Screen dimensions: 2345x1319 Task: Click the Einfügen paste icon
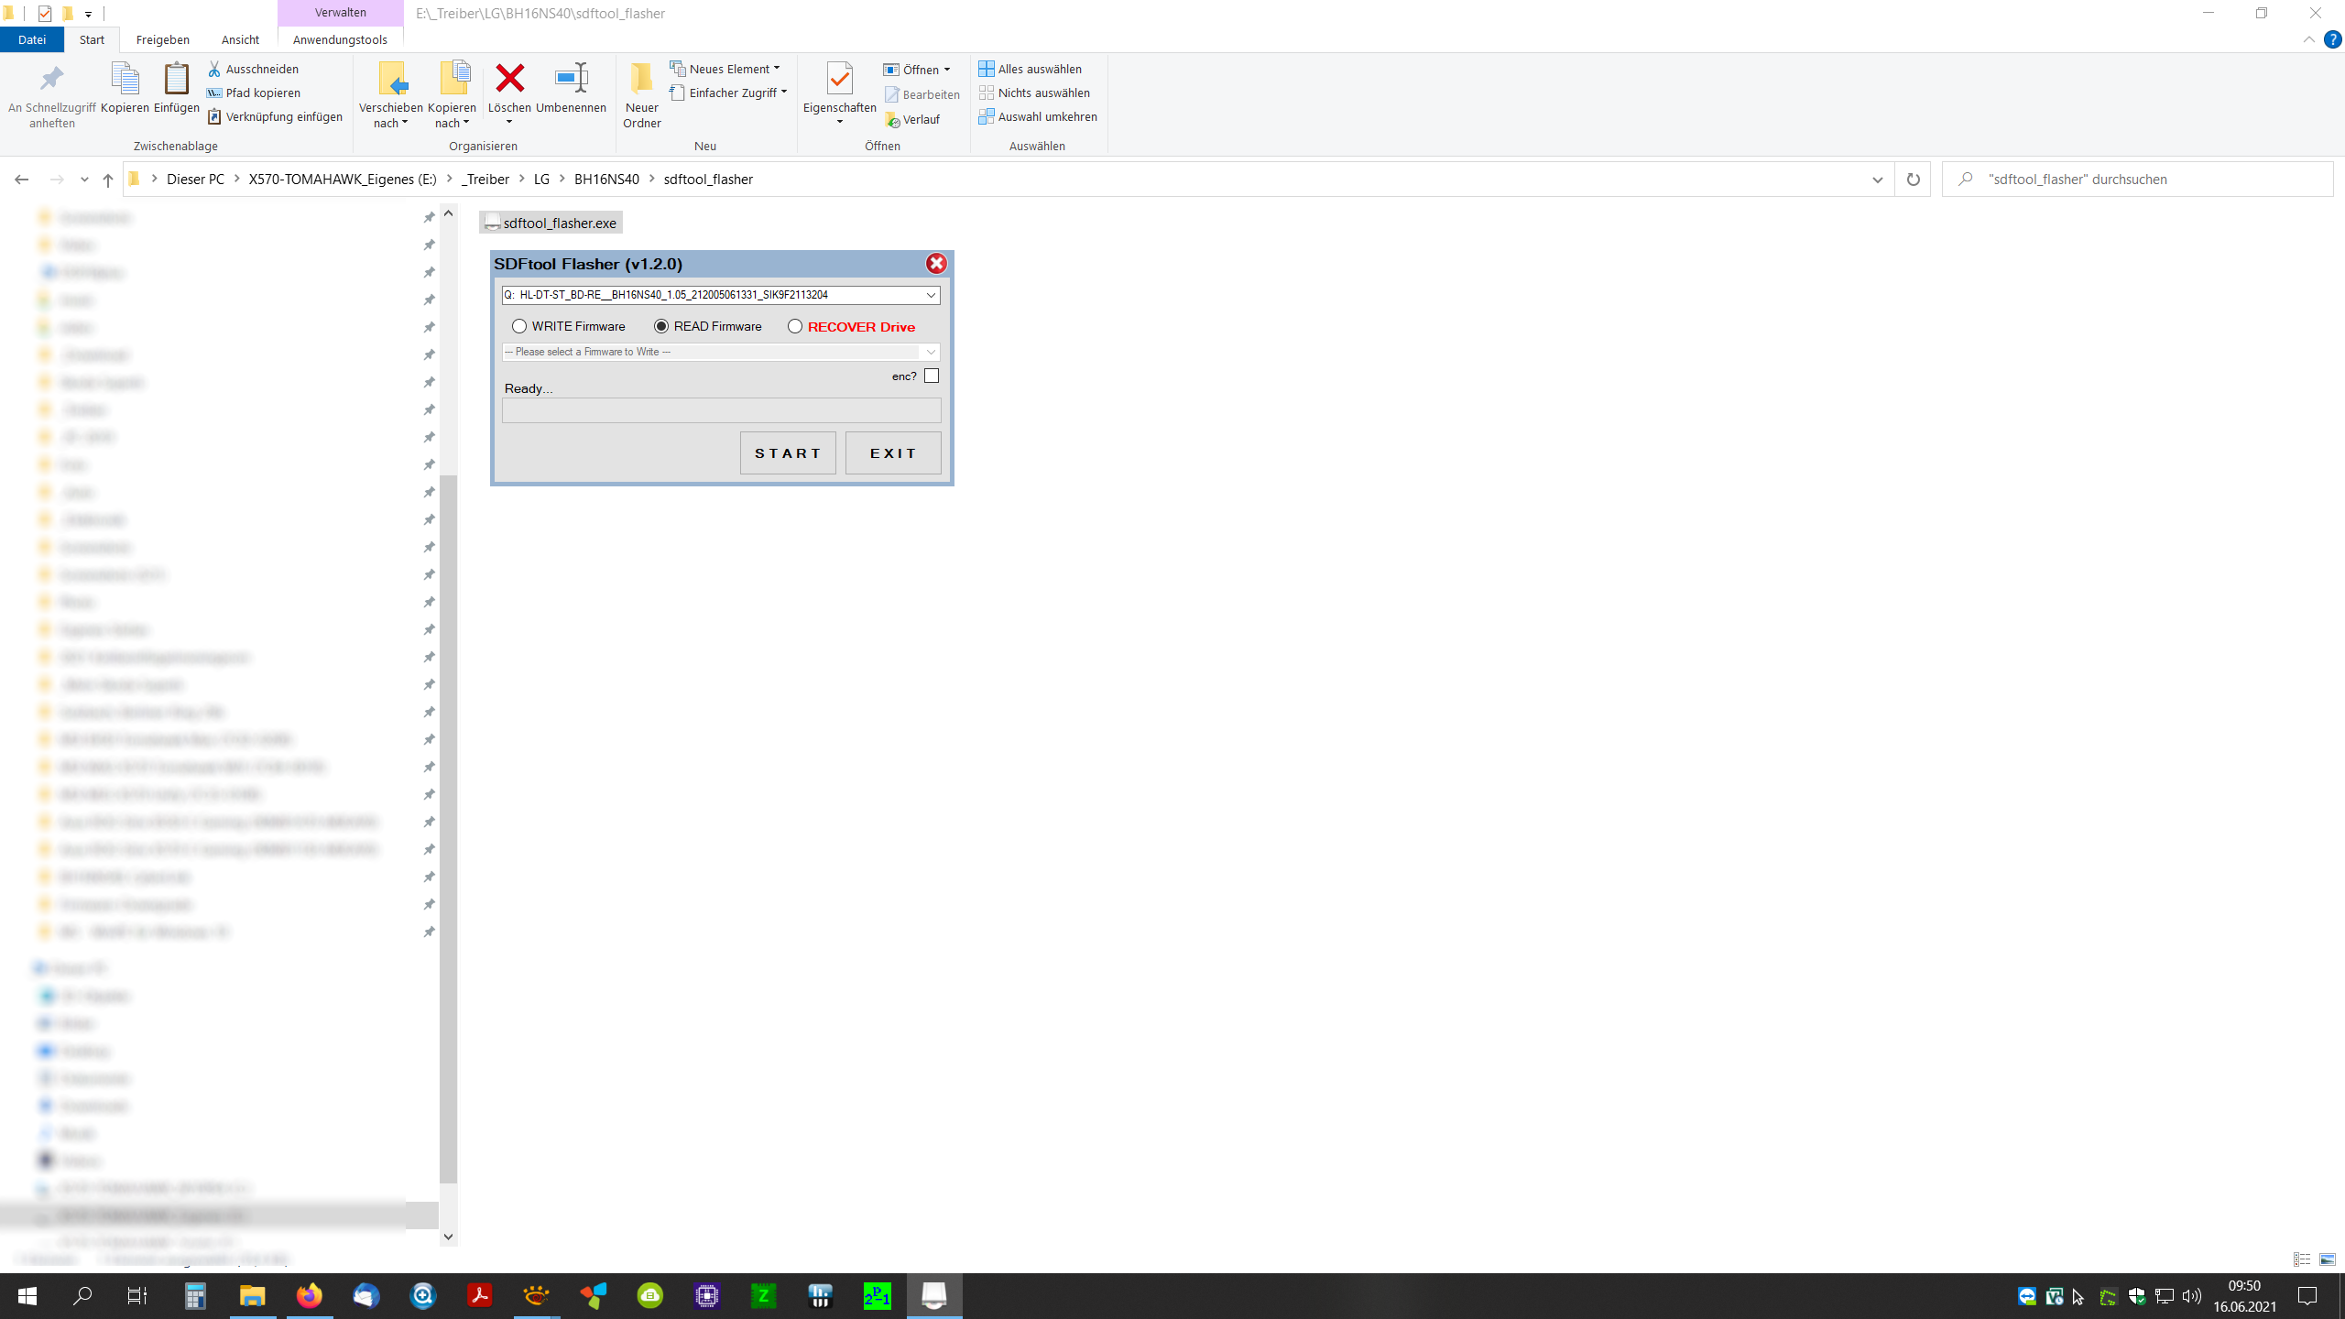coord(176,79)
